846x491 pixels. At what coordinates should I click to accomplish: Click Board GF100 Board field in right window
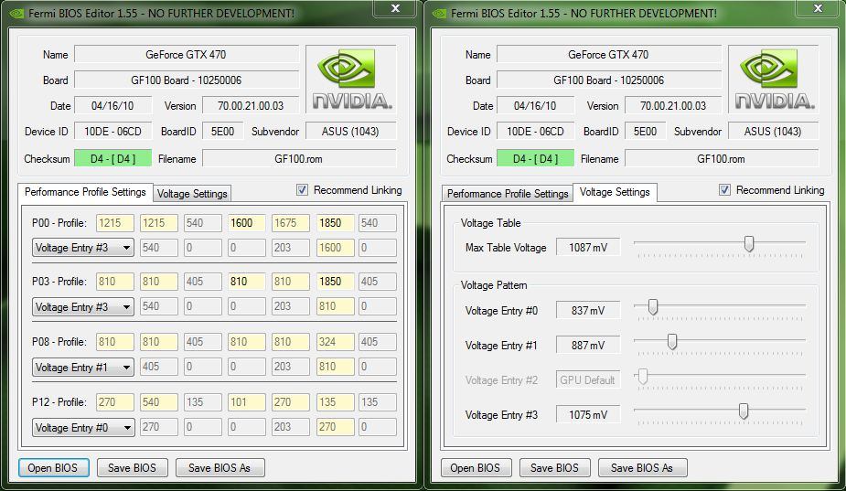[x=608, y=80]
